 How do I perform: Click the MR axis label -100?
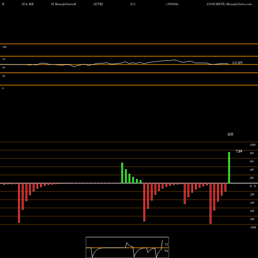[253, 228]
